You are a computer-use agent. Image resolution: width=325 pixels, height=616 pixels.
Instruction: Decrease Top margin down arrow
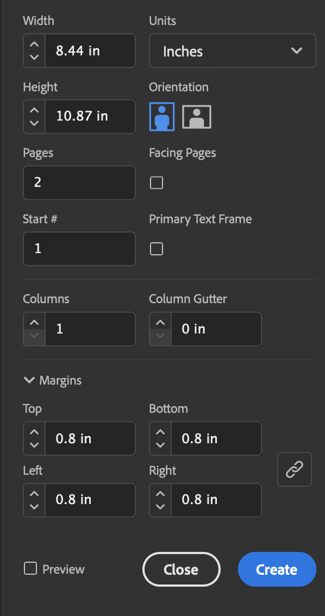click(x=34, y=445)
